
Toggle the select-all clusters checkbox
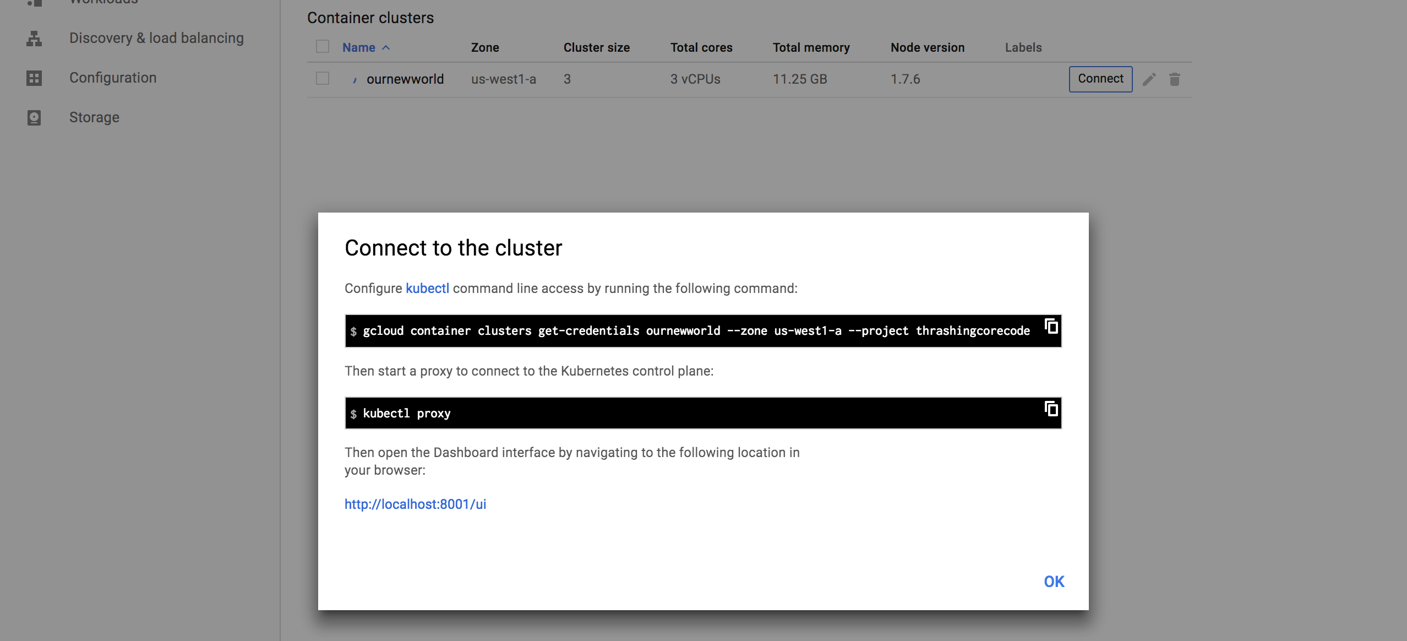pyautogui.click(x=323, y=47)
